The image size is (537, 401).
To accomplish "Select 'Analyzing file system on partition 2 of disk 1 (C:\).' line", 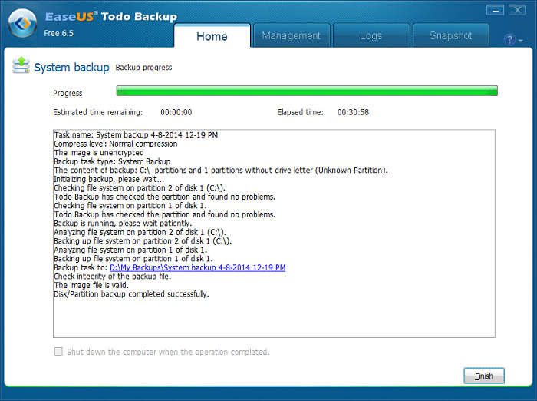I will [140, 232].
